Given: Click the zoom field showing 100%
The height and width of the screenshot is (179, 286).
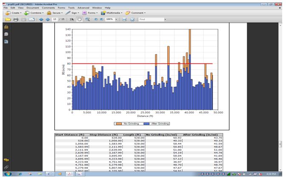Looking at the screenshot, I should (x=110, y=19).
